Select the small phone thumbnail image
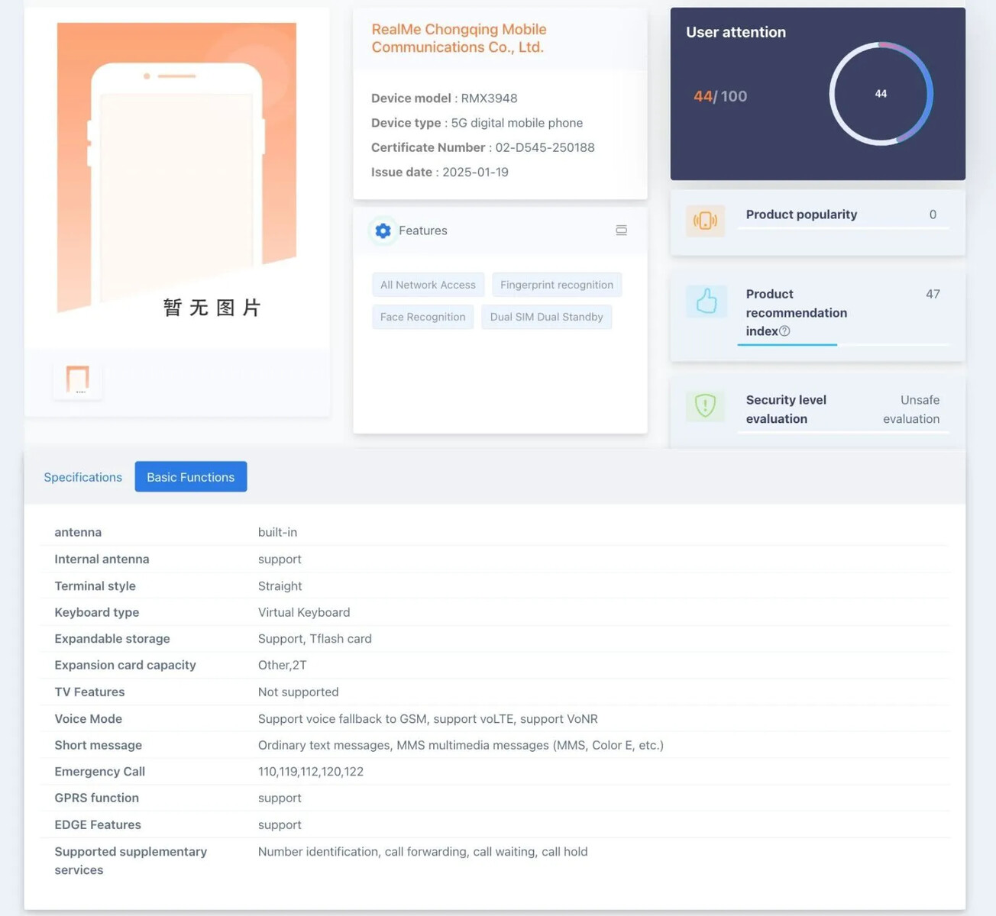The image size is (996, 916). coord(78,379)
